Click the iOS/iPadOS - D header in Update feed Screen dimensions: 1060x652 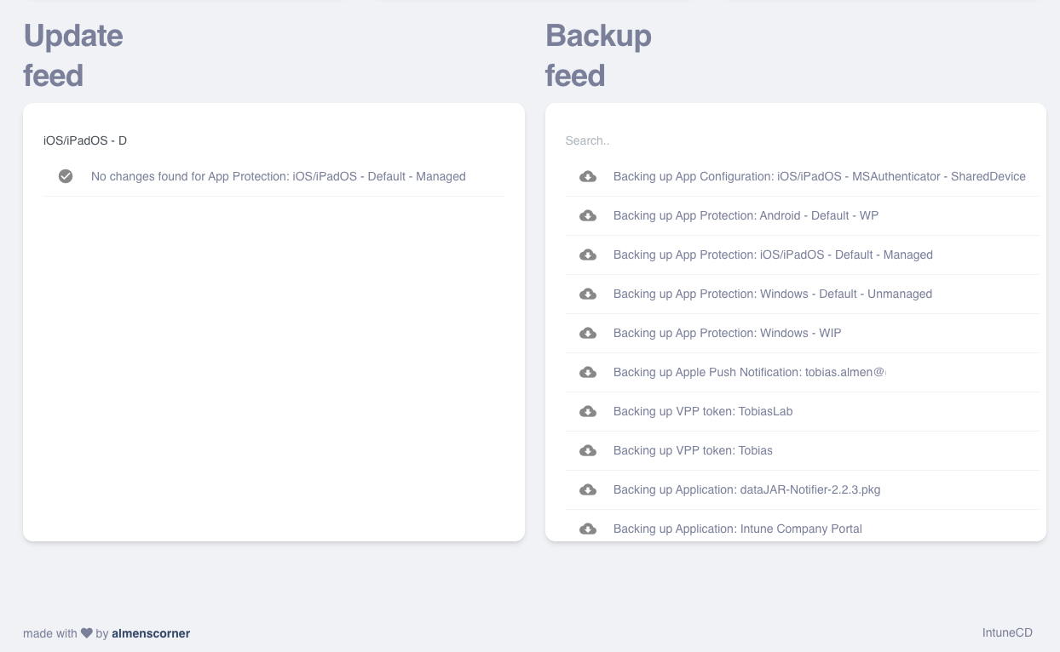(85, 140)
